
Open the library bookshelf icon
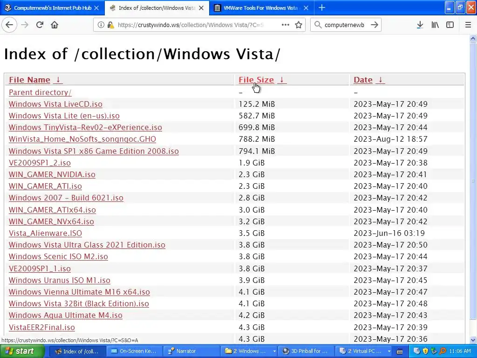pyautogui.click(x=435, y=25)
